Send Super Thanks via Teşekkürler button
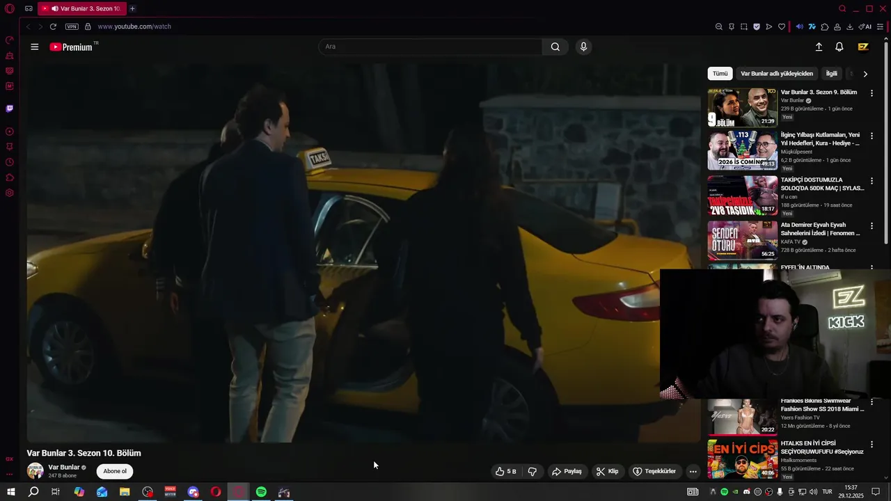Screen dimensions: 891x501 (x=654, y=471)
